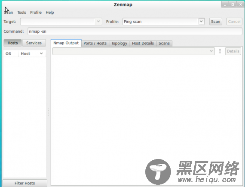The image size is (245, 187).
Task: Switch to the Nmap Output tab
Action: pos(66,43)
